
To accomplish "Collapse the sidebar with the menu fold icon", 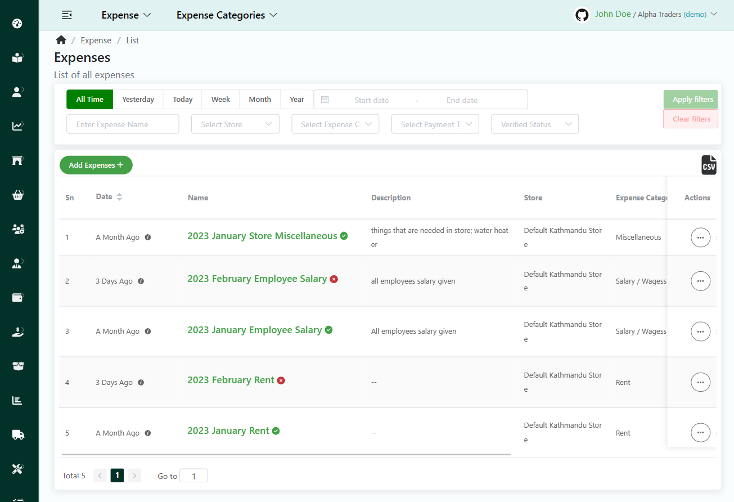I will coord(66,15).
